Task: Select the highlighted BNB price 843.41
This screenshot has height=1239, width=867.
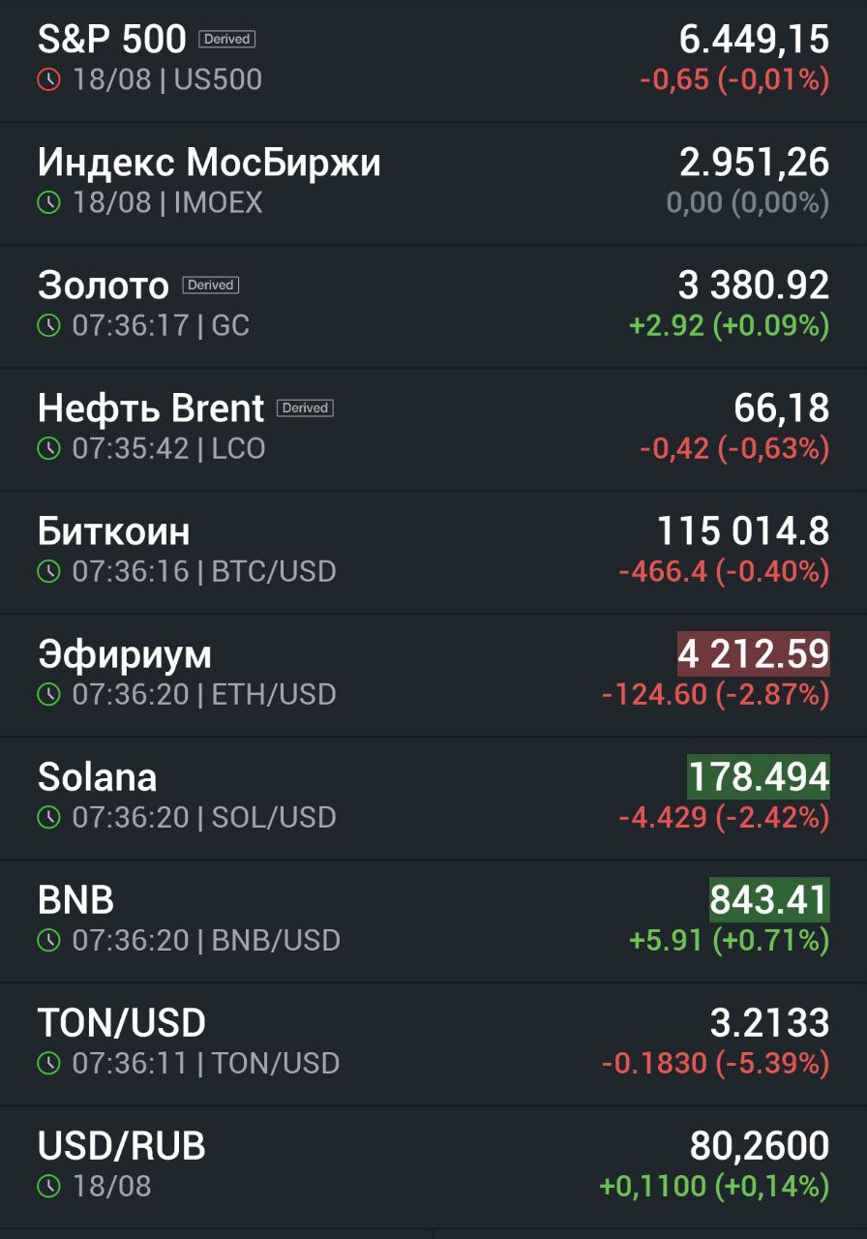Action: [769, 900]
